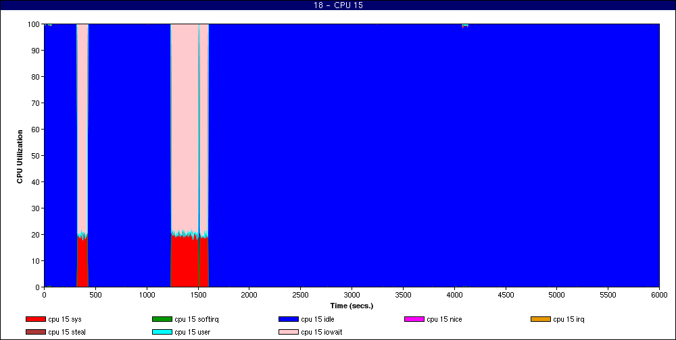Click the 40 label on the utilization axis

point(37,181)
